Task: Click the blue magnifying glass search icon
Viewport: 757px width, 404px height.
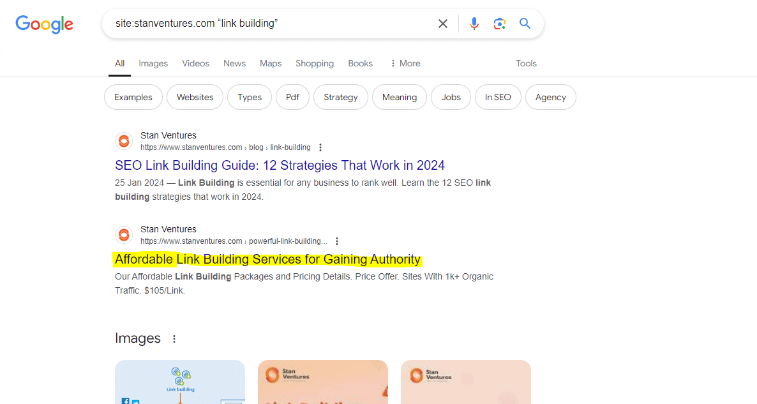Action: (525, 23)
